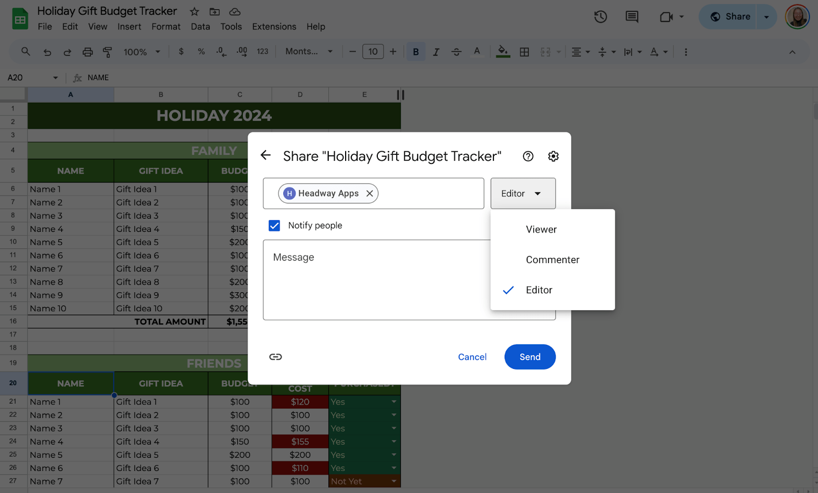Screen dimensions: 818x493
Task: Click Cancel in the share dialog
Action: [472, 357]
